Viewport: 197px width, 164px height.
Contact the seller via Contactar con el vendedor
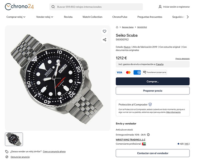[x=153, y=153]
